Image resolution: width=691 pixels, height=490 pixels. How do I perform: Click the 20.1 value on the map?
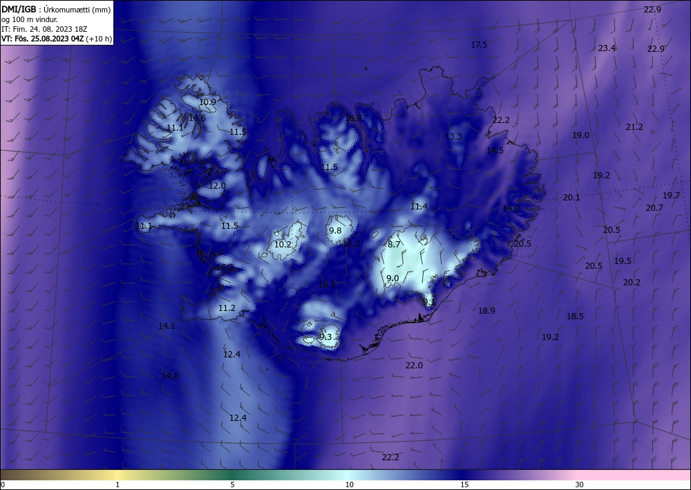(x=571, y=198)
